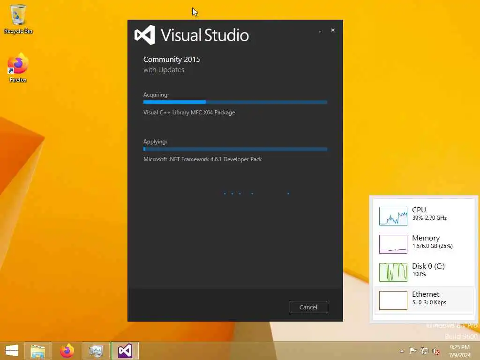
Task: Click Ethernet 'S: 0 R: 0 Kbps' value
Action: click(429, 302)
